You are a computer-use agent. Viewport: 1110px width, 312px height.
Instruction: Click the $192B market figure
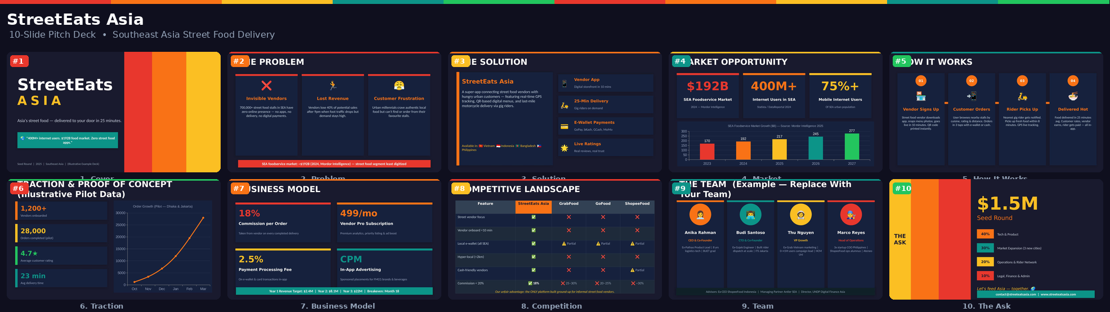[x=708, y=86]
